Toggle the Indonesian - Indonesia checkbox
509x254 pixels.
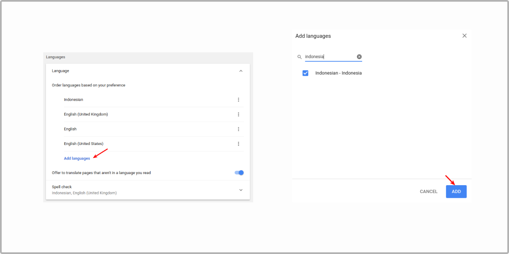click(305, 73)
